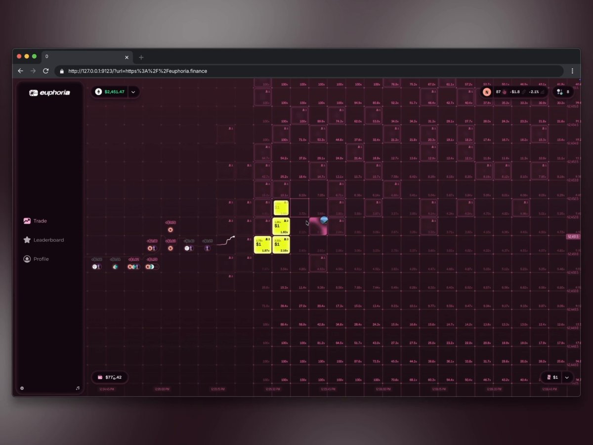
Task: Open the Trade section
Action: pyautogui.click(x=35, y=221)
